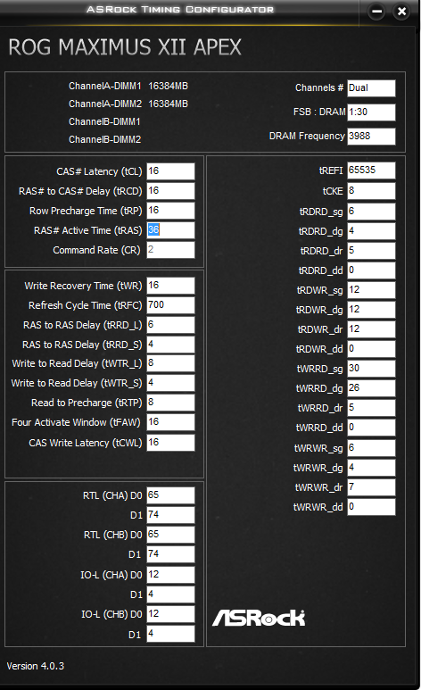The image size is (421, 690).
Task: Select the CAS Write Latency (tCWL) field
Action: click(x=170, y=443)
